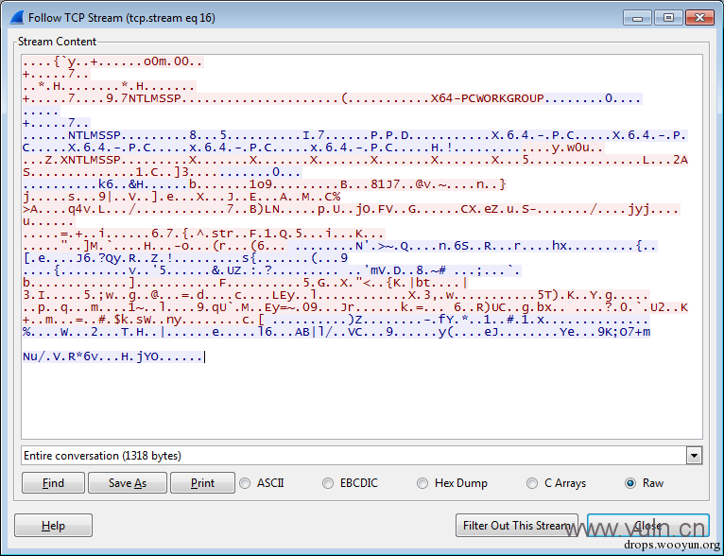Click the X64-PCWORKGROUP text in the stream
Screen dimensions: 724x556
[x=487, y=98]
